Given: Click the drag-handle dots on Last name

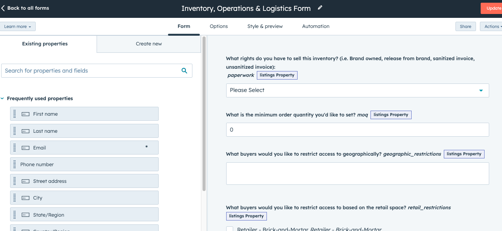Looking at the screenshot, I should click(x=14, y=131).
